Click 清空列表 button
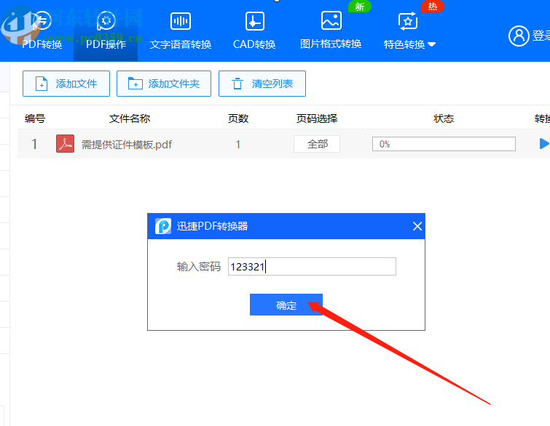Viewport: 550px width, 426px height. coord(262,84)
